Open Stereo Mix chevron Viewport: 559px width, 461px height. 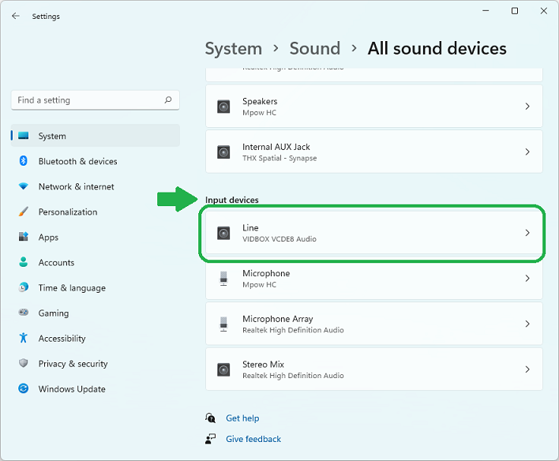tap(527, 369)
